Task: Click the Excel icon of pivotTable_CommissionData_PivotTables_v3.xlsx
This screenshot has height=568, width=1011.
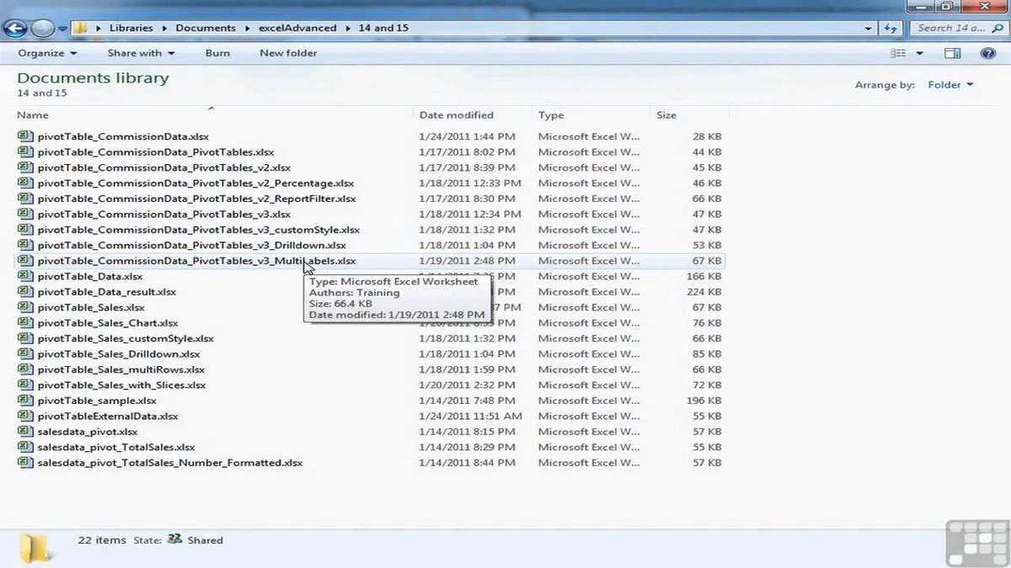Action: tap(24, 214)
